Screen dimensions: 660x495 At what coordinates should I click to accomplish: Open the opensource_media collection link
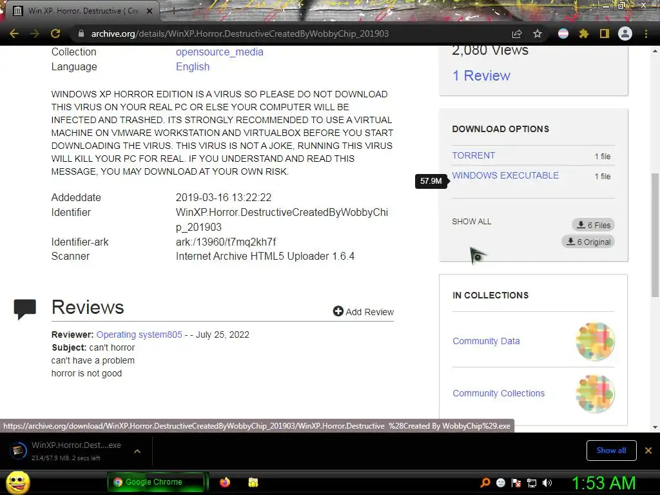click(219, 52)
